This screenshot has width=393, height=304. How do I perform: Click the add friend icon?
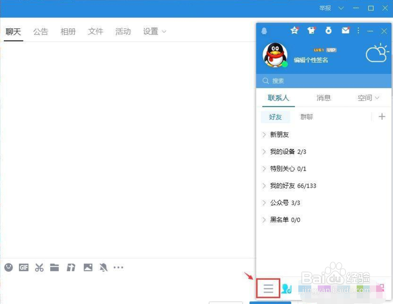click(x=287, y=288)
